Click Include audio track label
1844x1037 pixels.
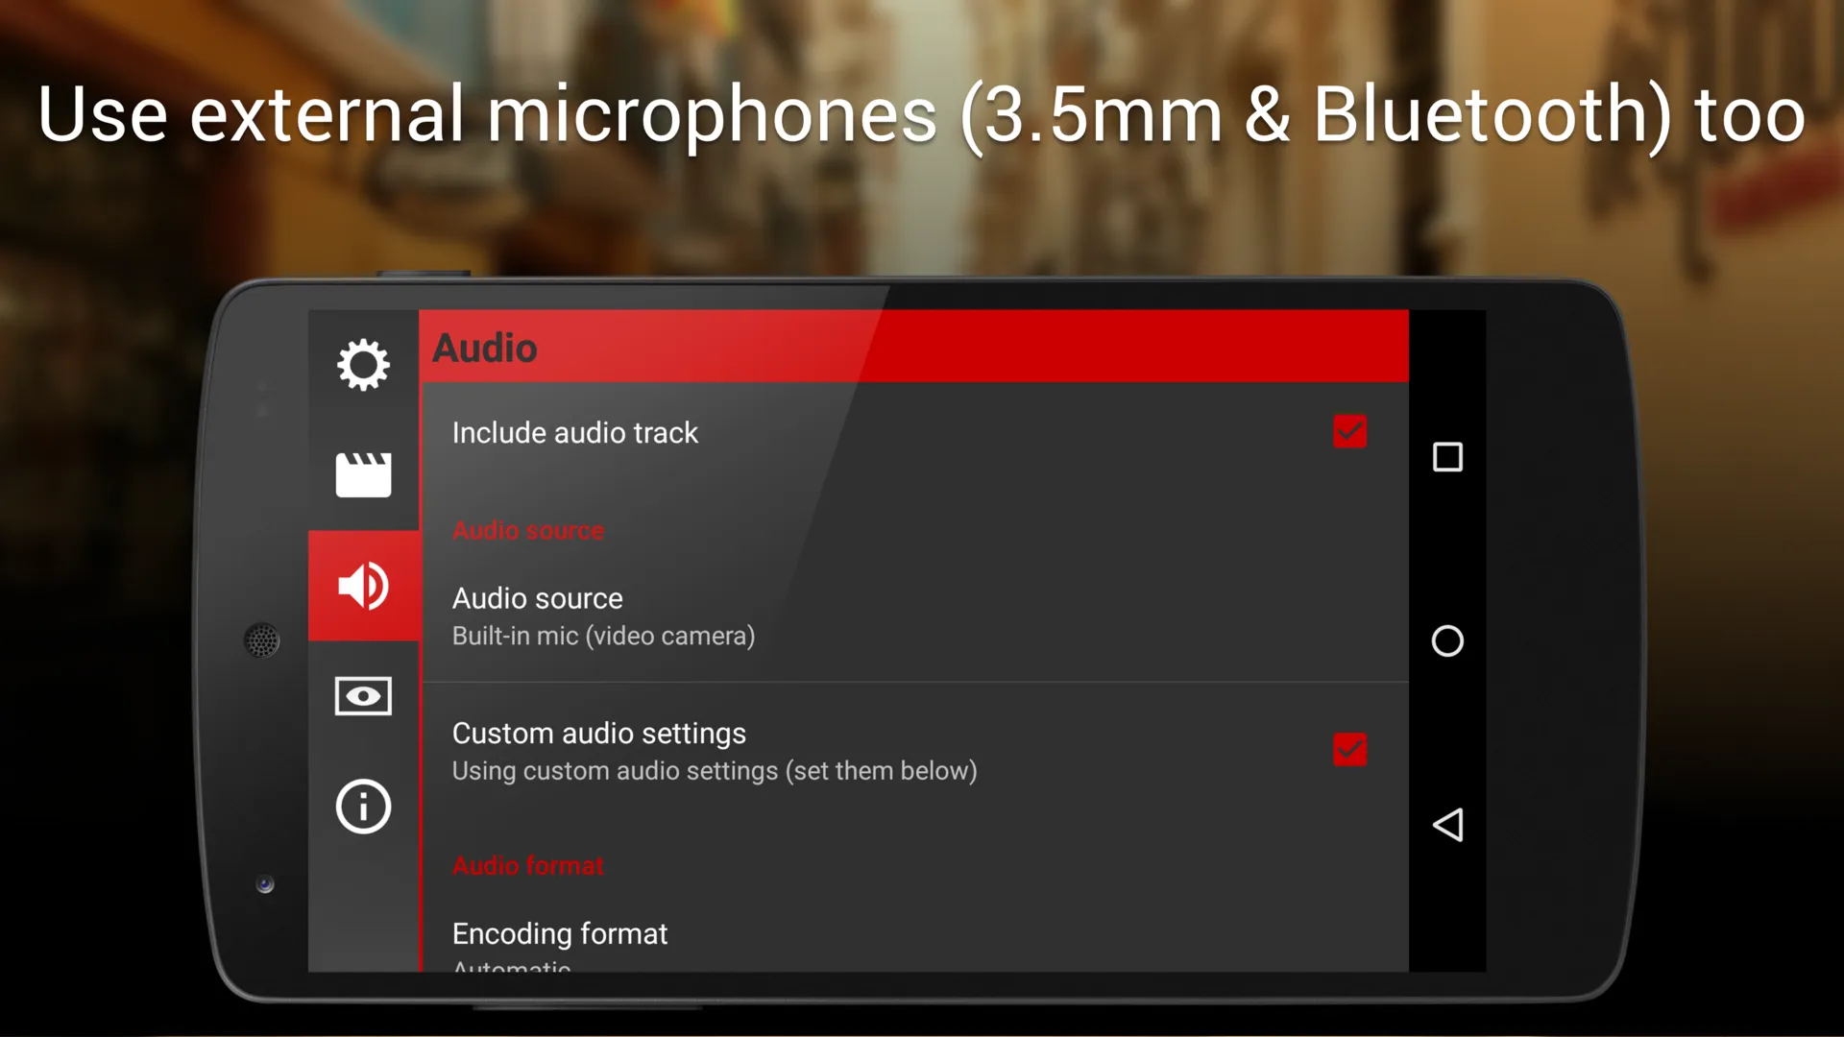click(573, 432)
